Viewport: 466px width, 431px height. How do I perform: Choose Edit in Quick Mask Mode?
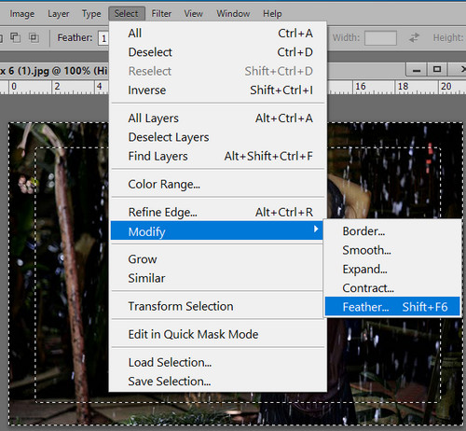pos(217,334)
